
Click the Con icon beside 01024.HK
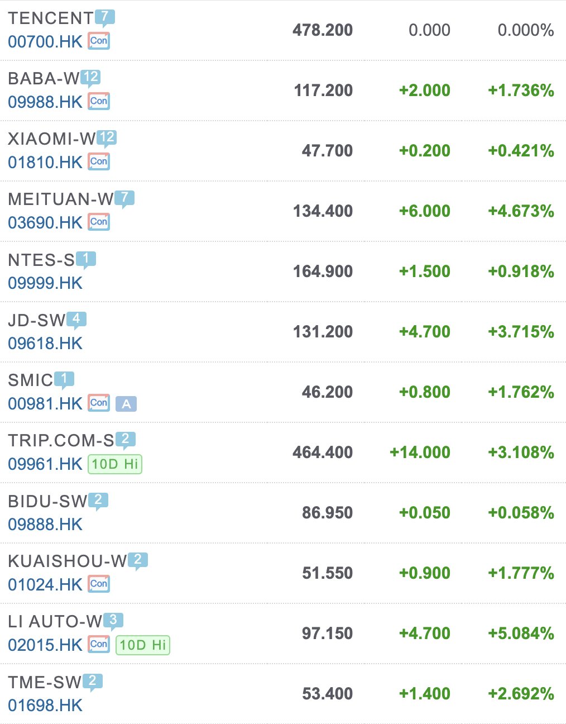tap(99, 584)
